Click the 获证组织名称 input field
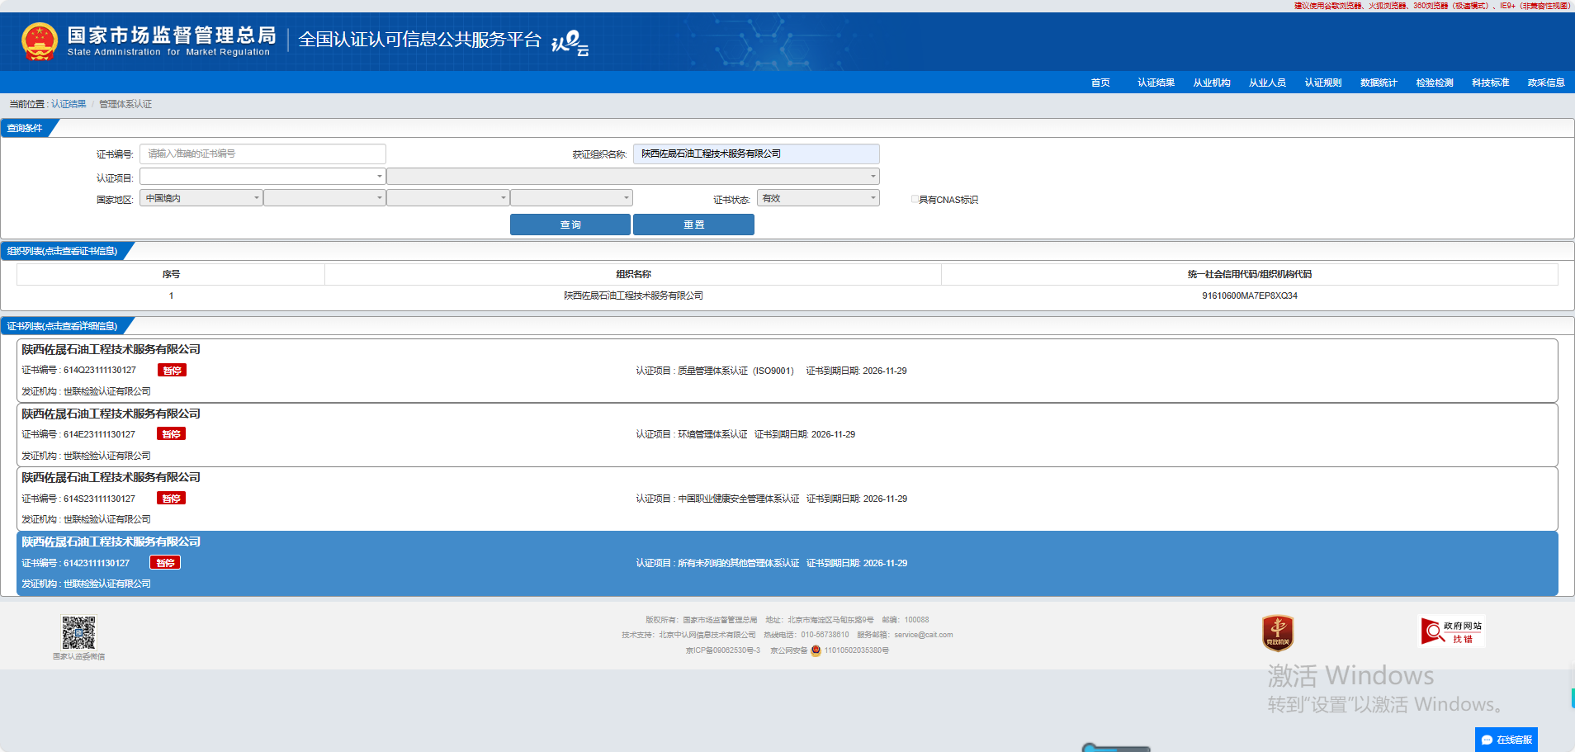 coord(756,154)
